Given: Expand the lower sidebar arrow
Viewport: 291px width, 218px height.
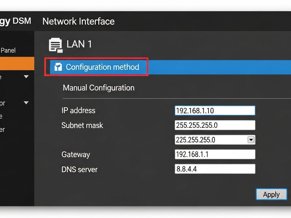Looking at the screenshot, I should tap(26, 103).
